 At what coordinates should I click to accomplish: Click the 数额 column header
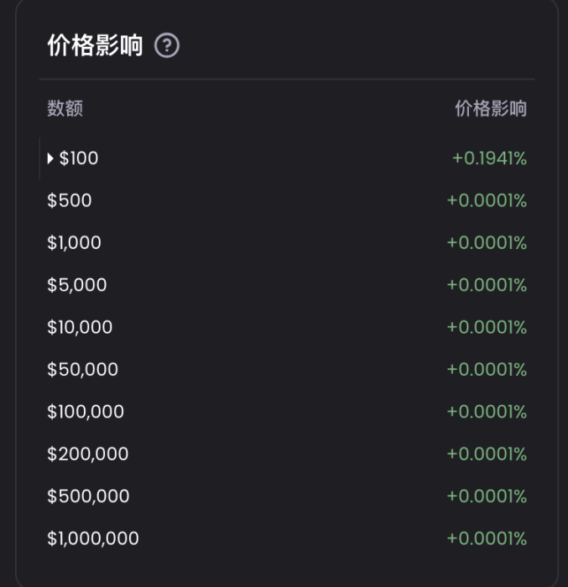tap(65, 108)
